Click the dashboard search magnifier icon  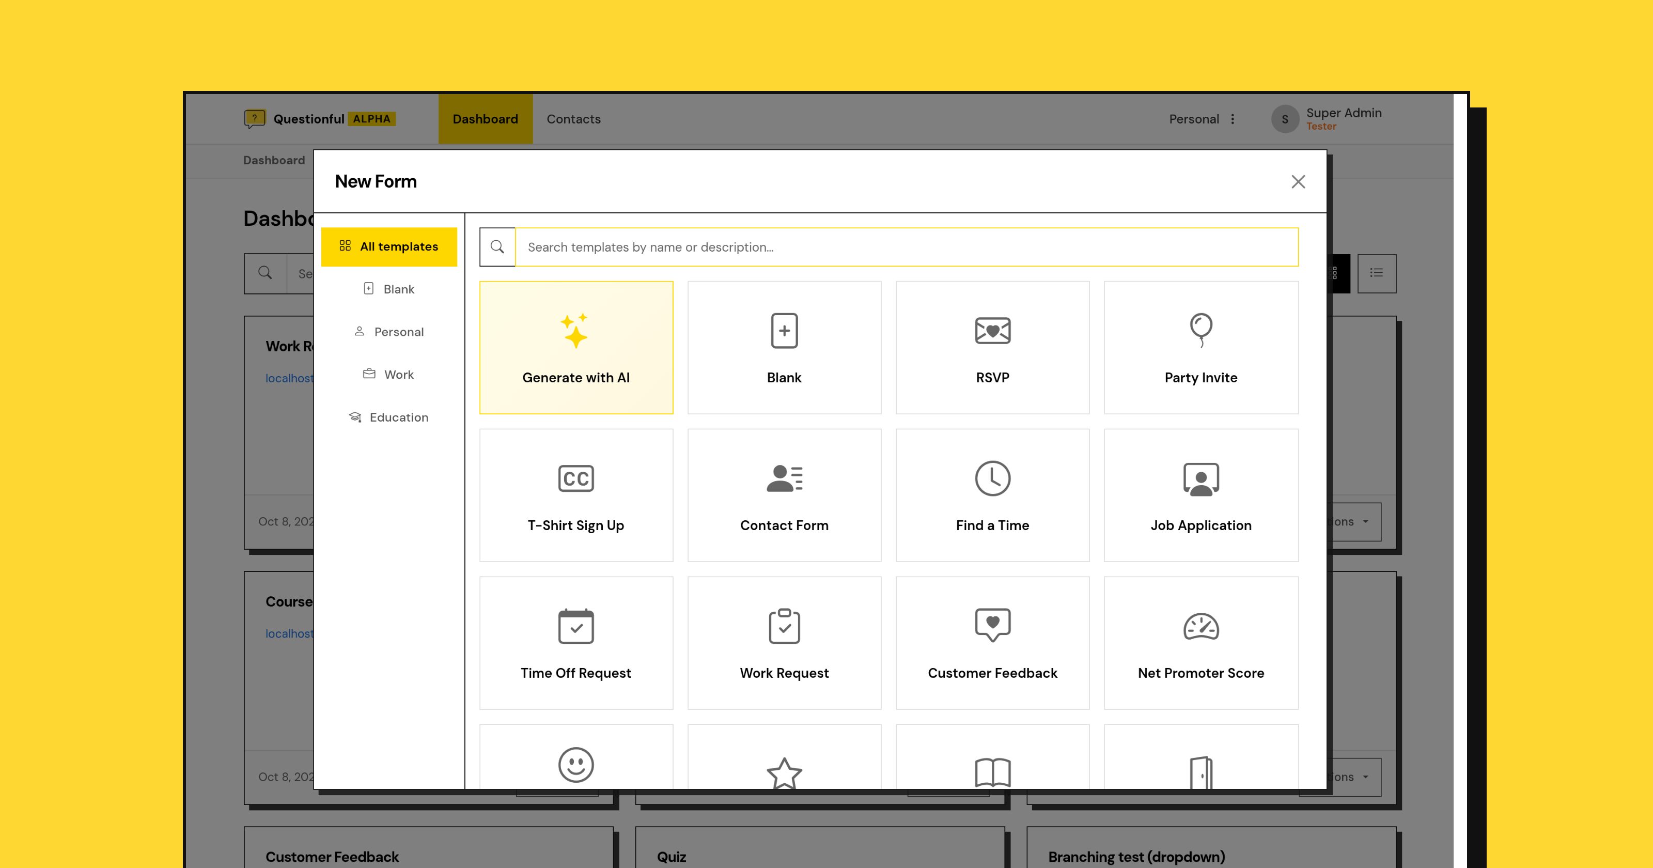(x=265, y=273)
